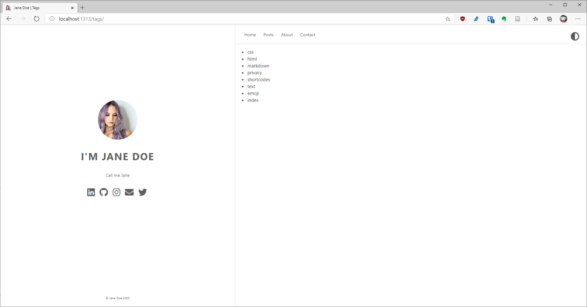Open the Evernote elephant extension icon
The width and height of the screenshot is (587, 307).
tap(504, 19)
